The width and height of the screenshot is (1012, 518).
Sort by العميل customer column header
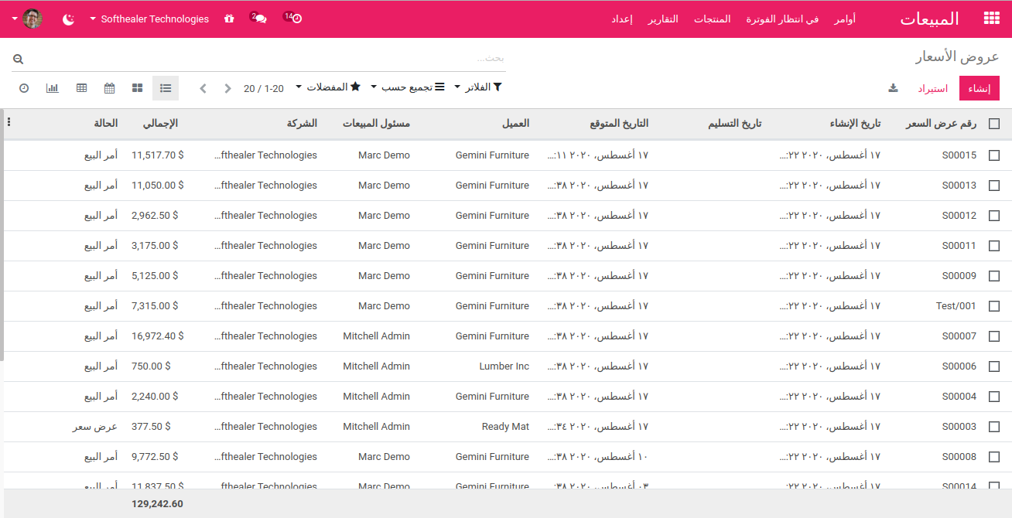515,123
